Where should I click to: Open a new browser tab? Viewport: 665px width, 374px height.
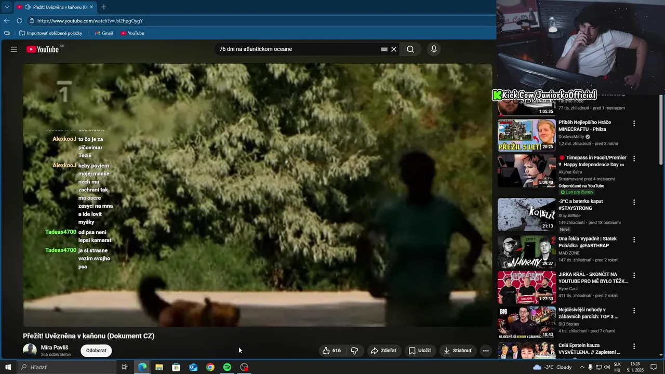[104, 7]
